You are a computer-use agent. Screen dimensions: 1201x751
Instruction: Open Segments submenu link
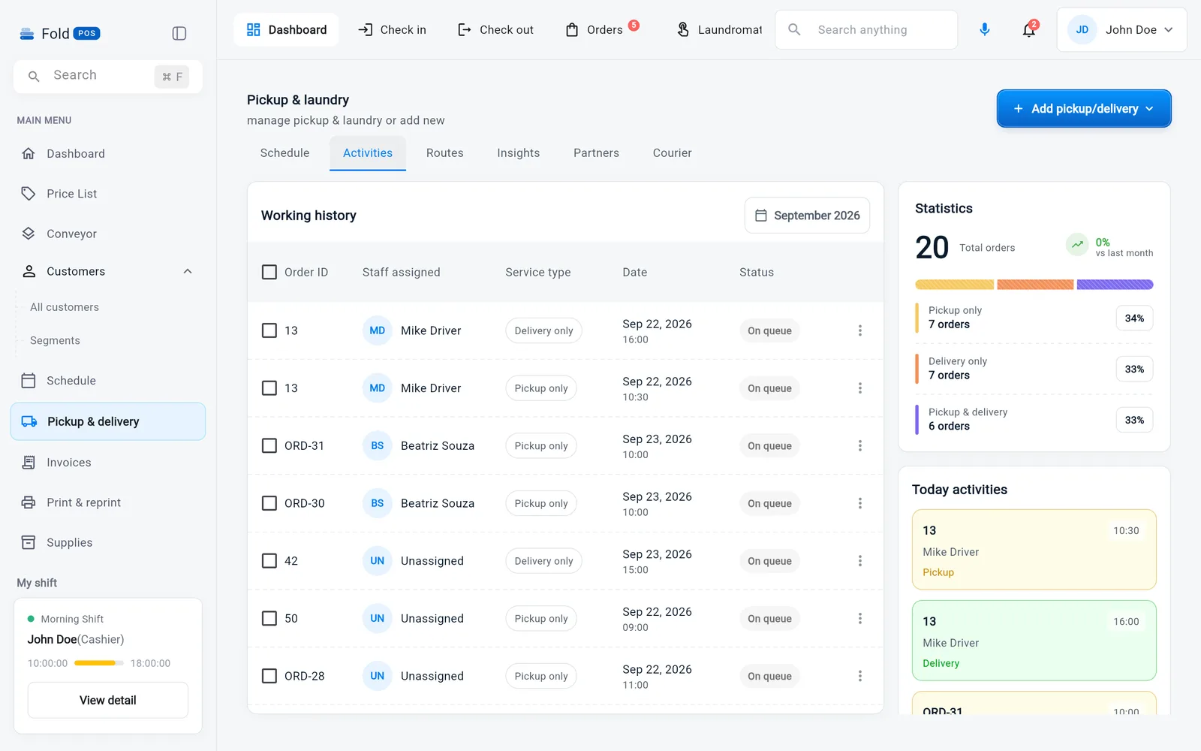(x=55, y=340)
